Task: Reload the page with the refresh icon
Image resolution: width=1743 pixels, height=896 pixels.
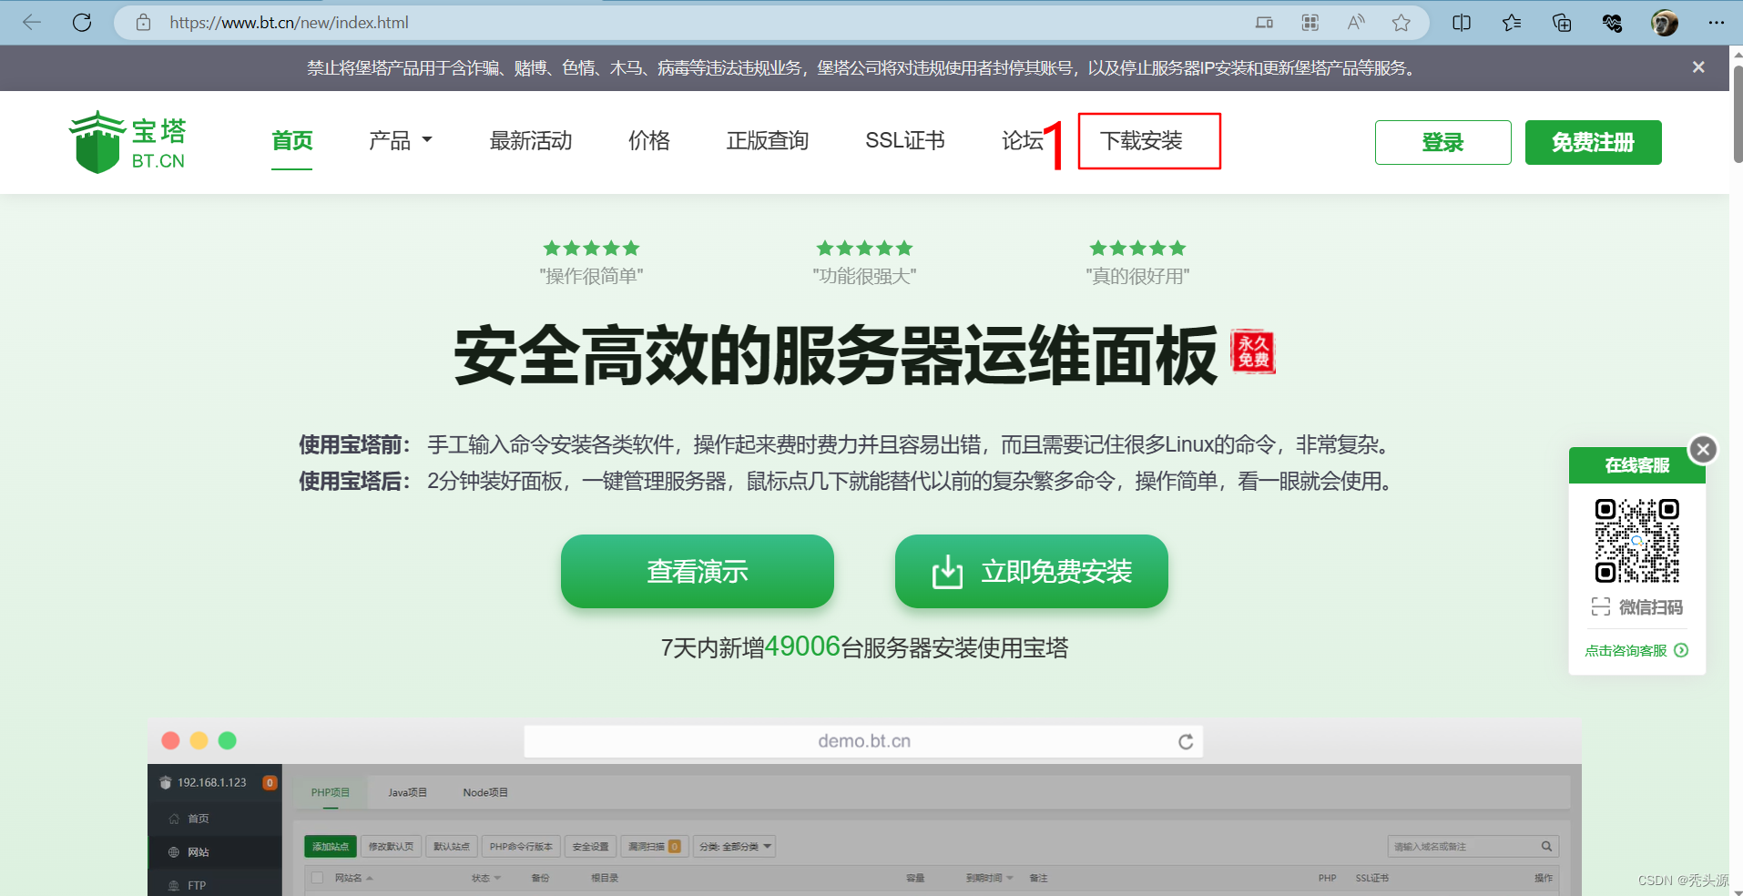Action: (82, 23)
